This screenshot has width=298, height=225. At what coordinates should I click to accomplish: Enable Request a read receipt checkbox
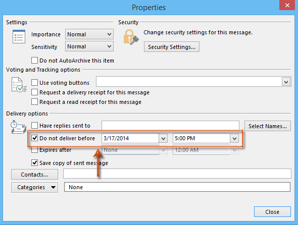pos(34,102)
